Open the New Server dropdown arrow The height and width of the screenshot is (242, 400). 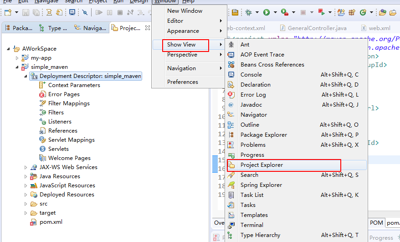click(x=371, y=12)
